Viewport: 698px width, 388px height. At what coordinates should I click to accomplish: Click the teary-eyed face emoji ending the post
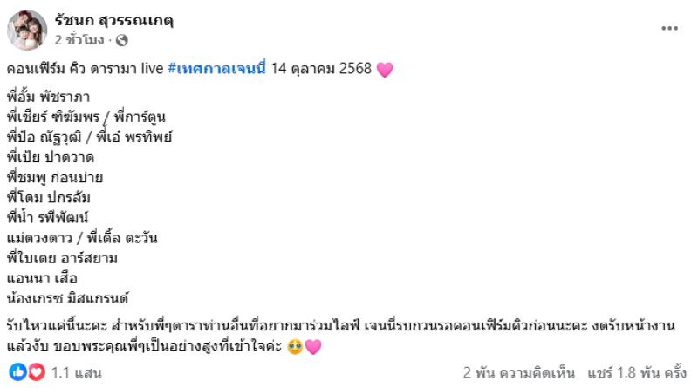coord(295,347)
